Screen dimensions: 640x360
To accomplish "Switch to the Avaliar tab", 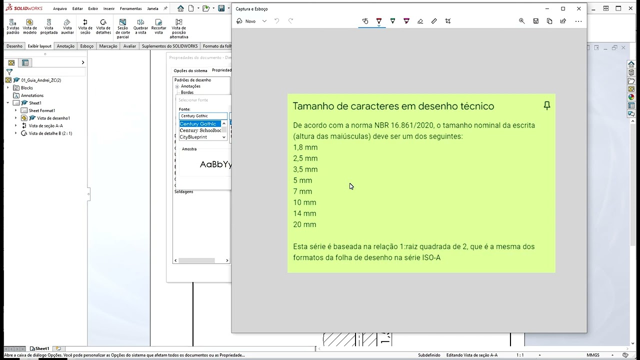I will (129, 46).
